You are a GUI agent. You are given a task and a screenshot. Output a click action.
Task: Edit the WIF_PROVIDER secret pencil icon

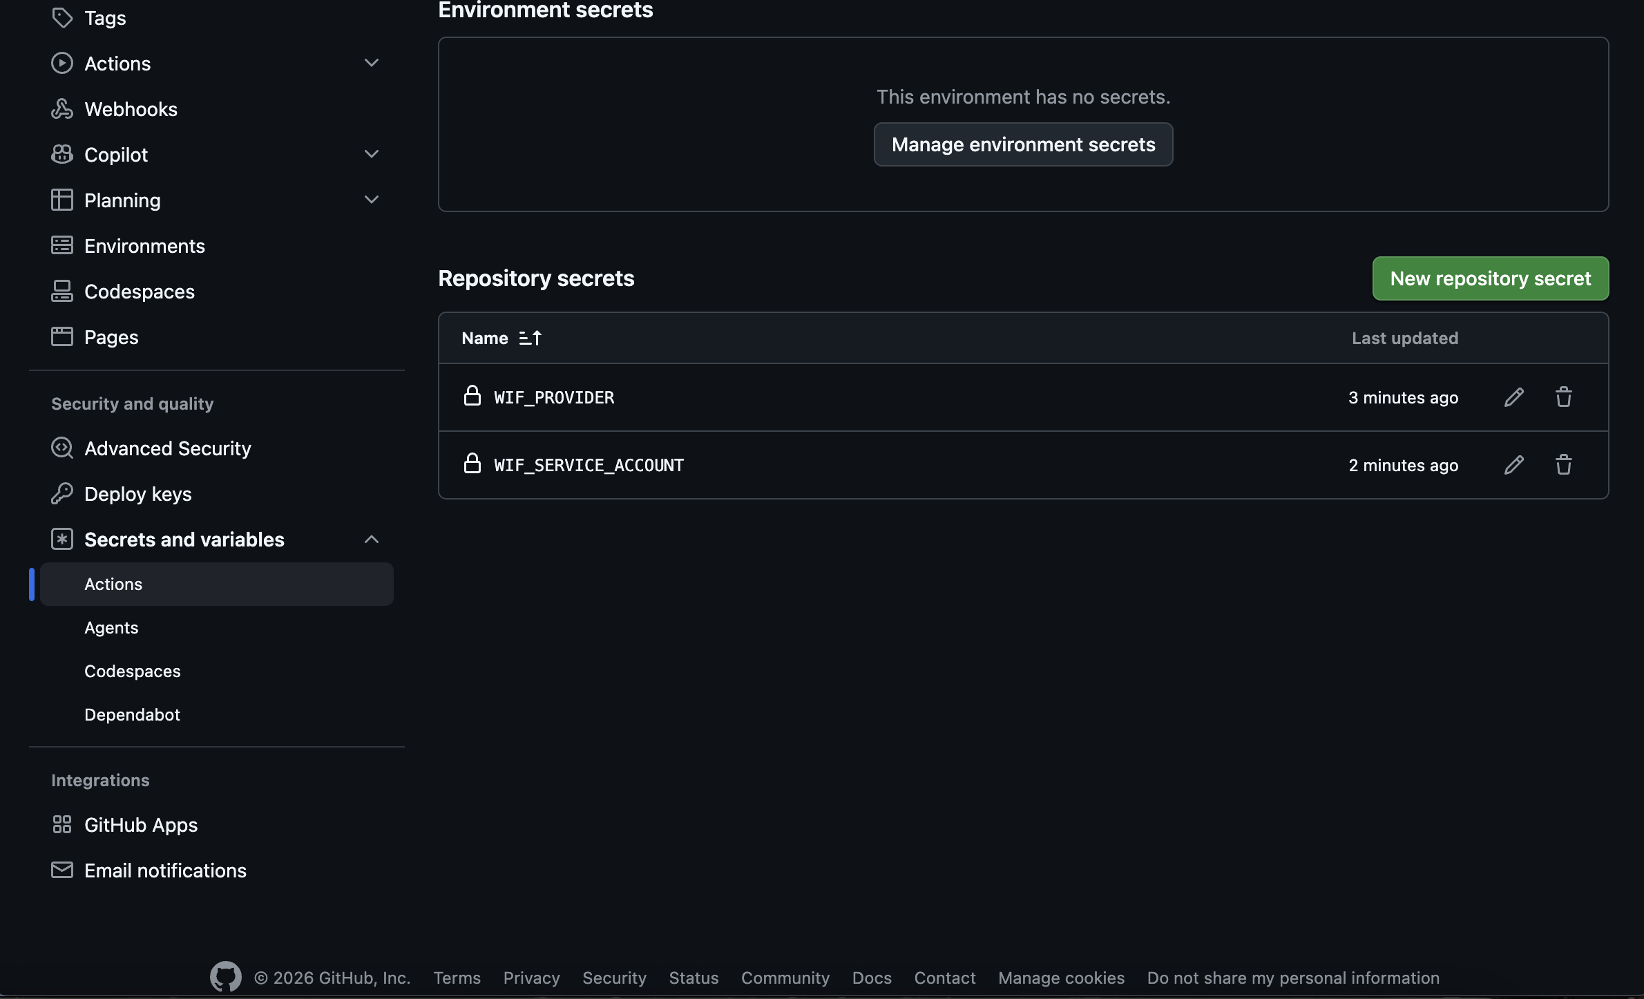pos(1513,397)
